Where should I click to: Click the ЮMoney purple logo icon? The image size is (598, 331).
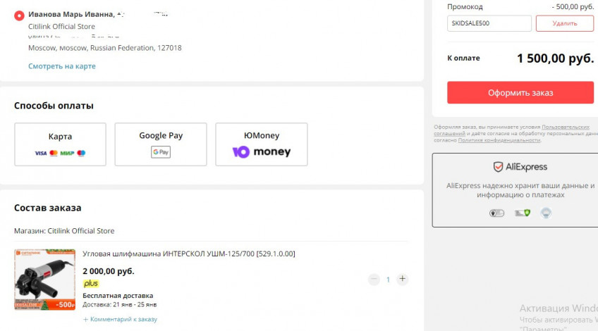(240, 152)
